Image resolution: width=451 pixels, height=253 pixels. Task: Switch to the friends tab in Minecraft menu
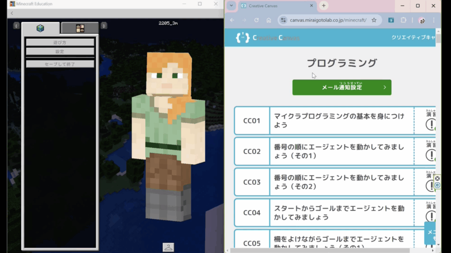click(x=80, y=28)
